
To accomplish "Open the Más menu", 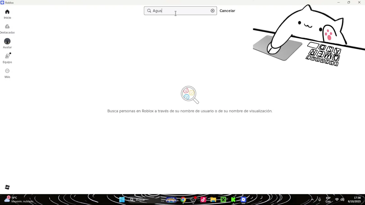I will click(x=7, y=73).
